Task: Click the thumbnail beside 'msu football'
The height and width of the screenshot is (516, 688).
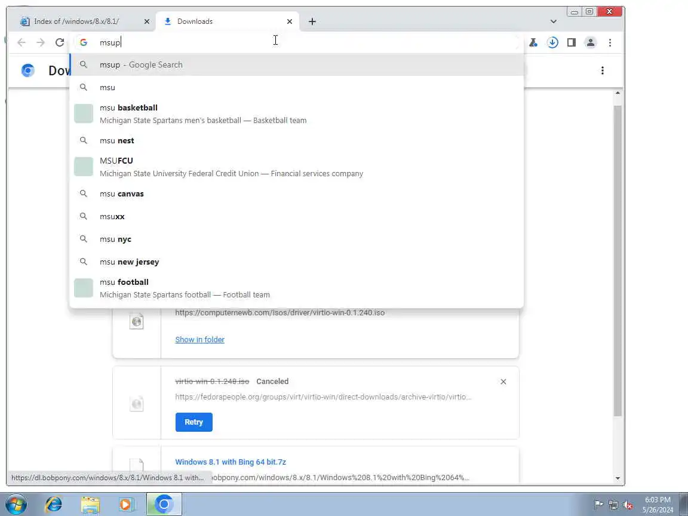Action: point(84,288)
